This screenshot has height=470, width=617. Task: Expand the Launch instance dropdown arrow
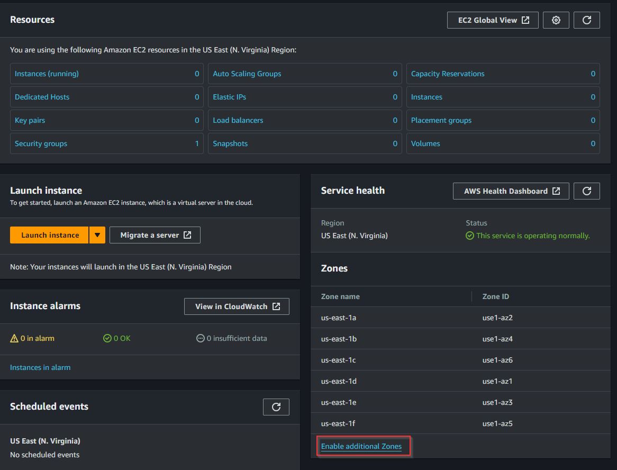pos(97,235)
